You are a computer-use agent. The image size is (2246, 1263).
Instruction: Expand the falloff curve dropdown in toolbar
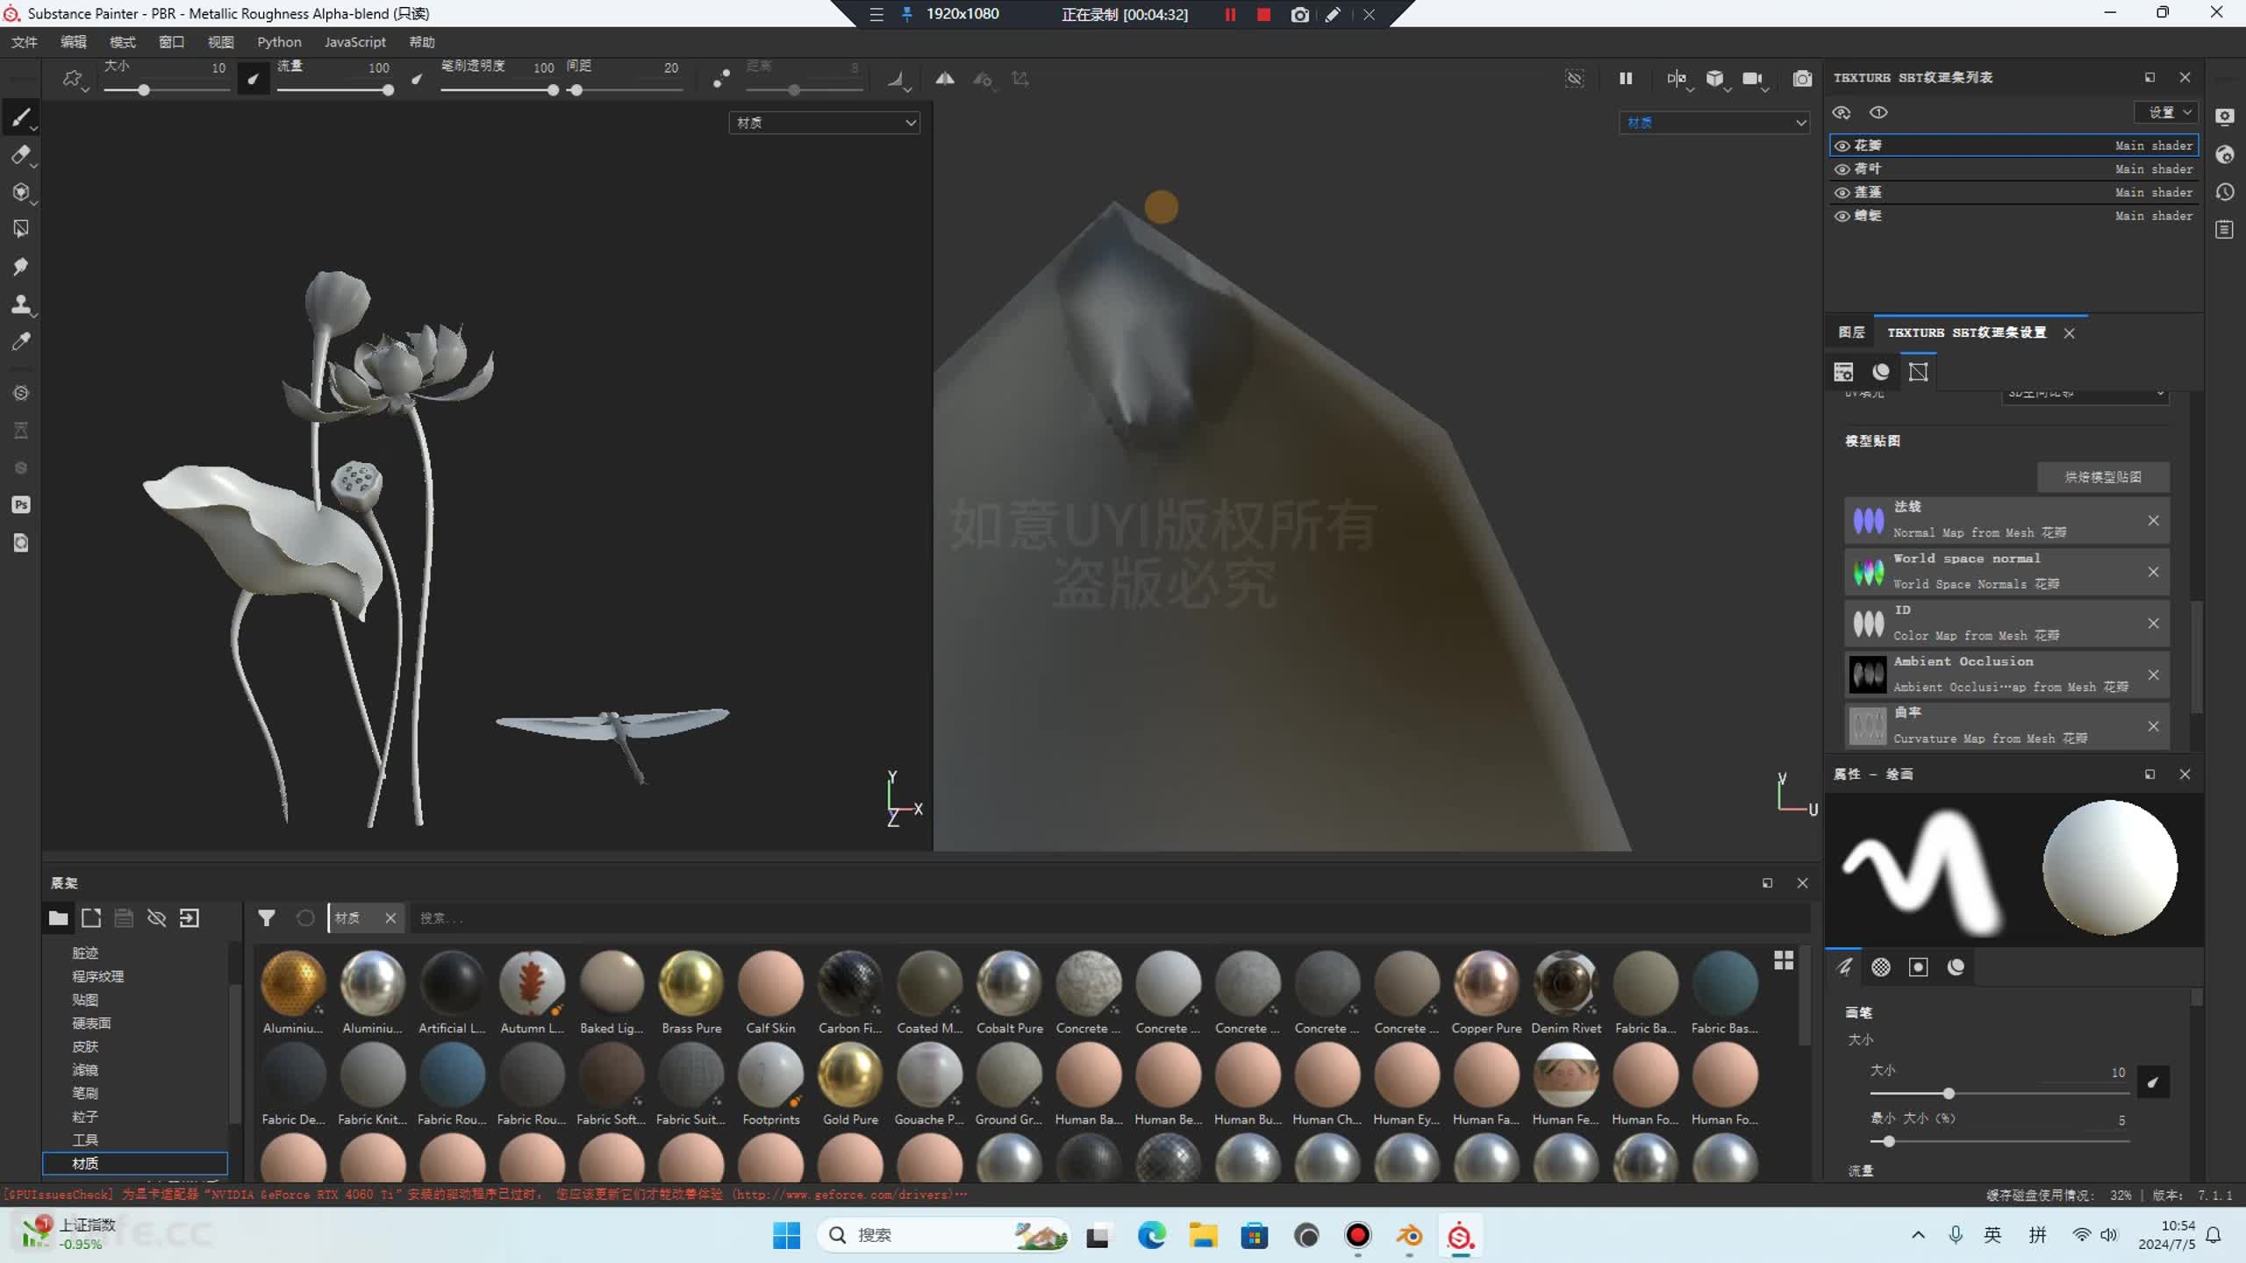(x=898, y=81)
